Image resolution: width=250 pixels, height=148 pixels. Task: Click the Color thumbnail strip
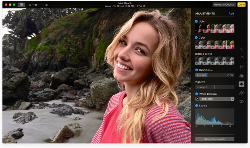[215, 45]
